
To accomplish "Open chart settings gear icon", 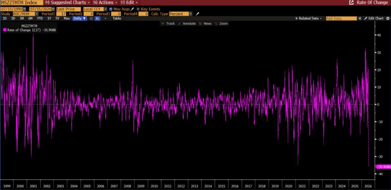I will coord(388,18).
